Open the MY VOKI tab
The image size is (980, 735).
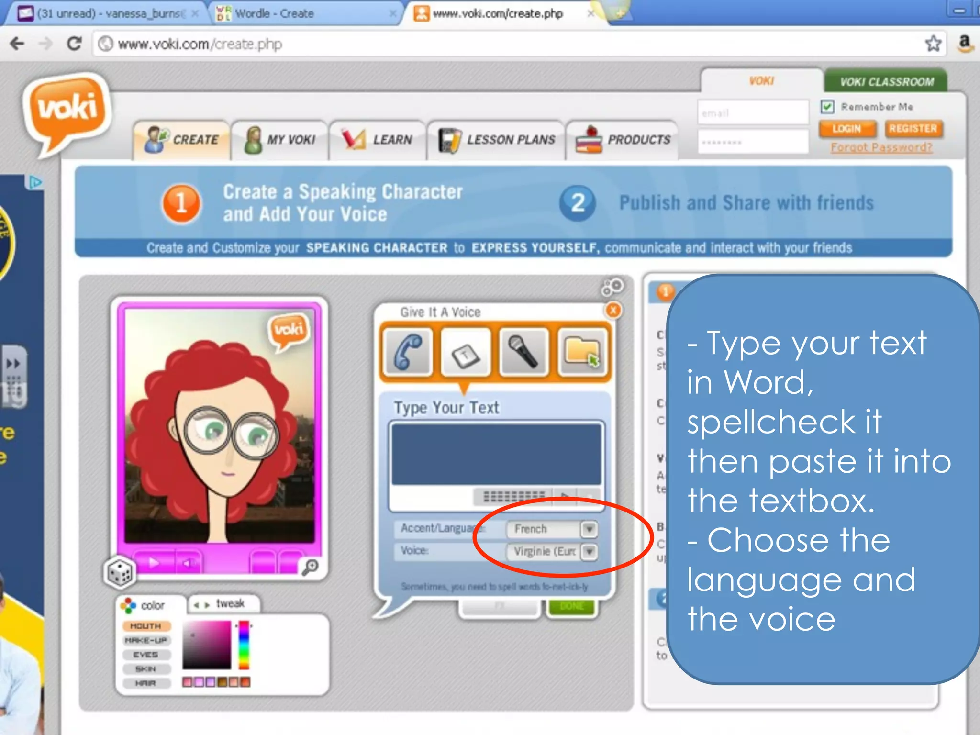click(280, 140)
